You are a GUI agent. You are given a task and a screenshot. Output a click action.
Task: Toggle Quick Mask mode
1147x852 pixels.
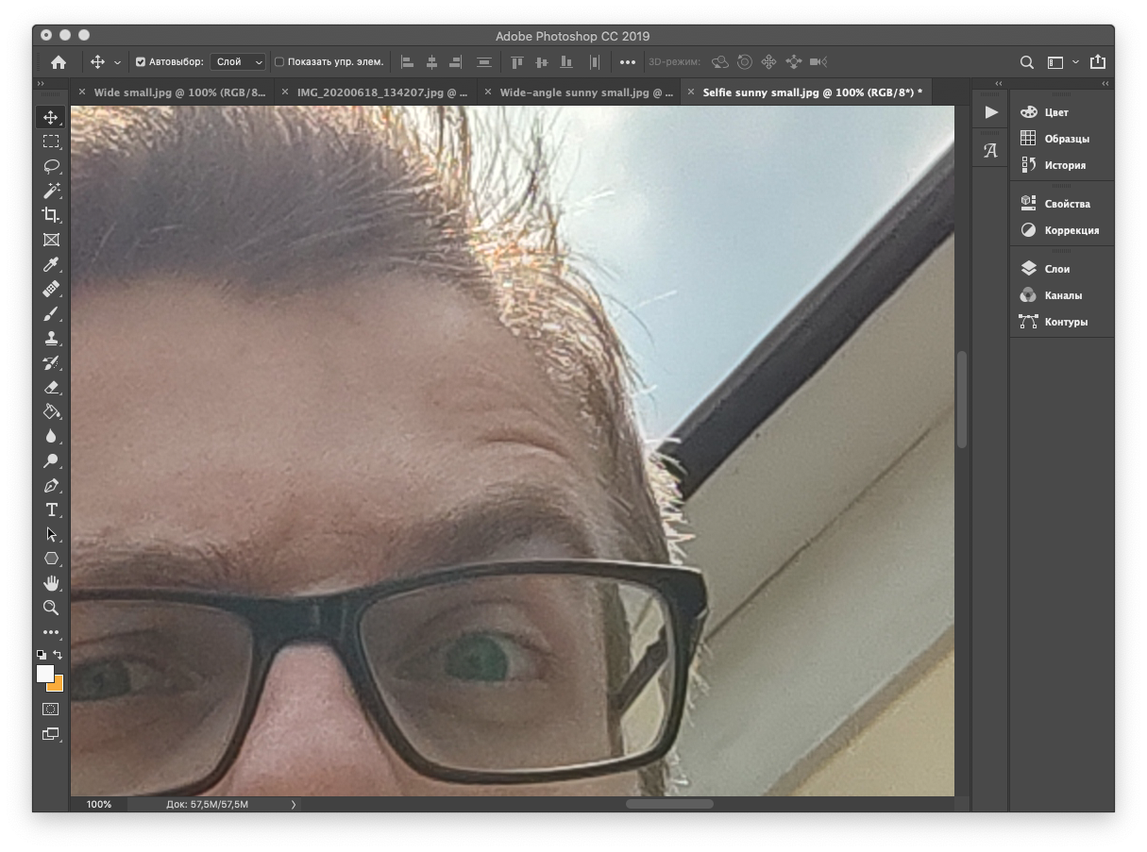coord(51,710)
